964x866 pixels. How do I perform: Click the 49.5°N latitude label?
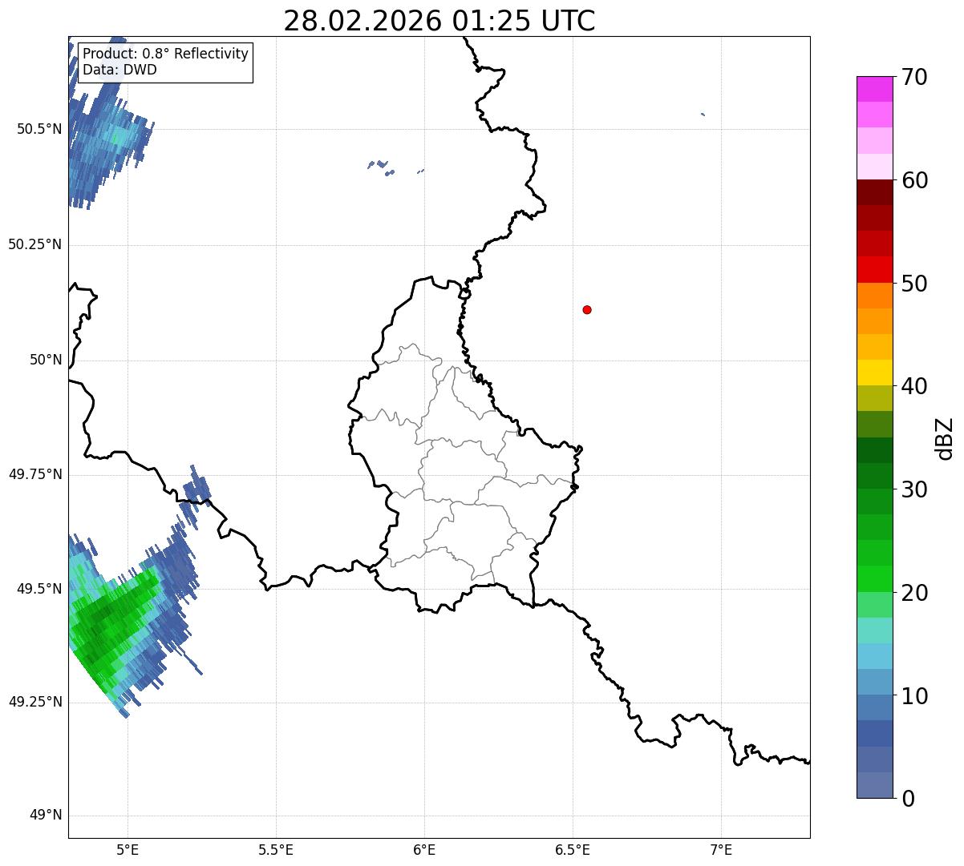(x=38, y=589)
